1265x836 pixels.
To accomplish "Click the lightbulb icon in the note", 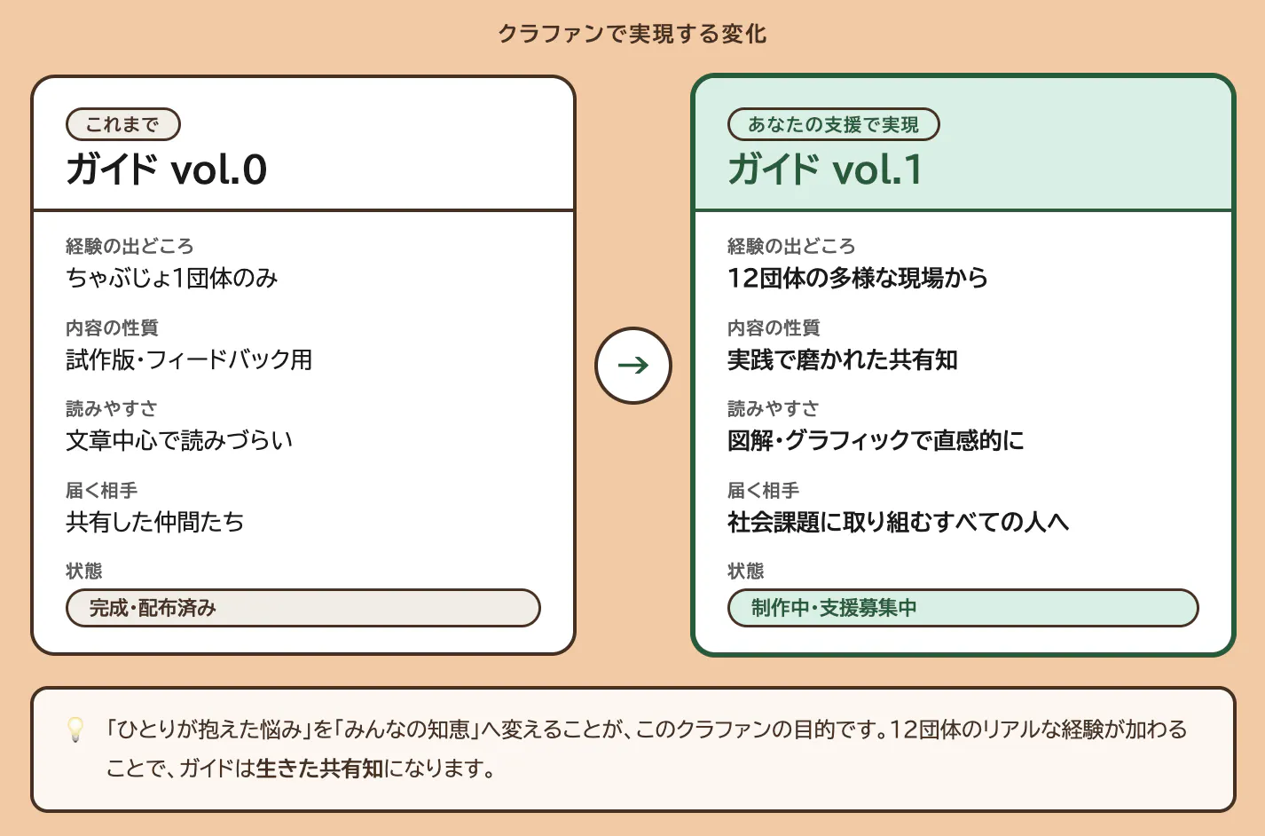I will click(76, 730).
